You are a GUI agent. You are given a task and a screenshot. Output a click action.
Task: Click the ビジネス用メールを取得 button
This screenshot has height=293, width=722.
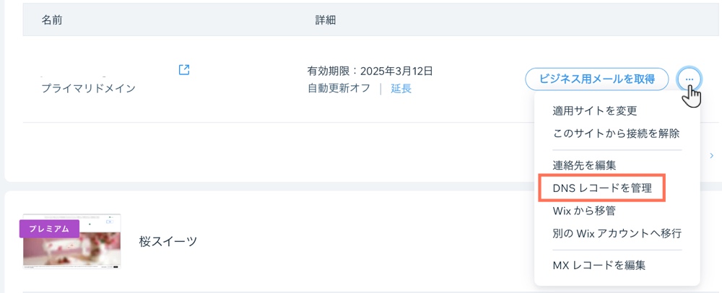click(596, 79)
